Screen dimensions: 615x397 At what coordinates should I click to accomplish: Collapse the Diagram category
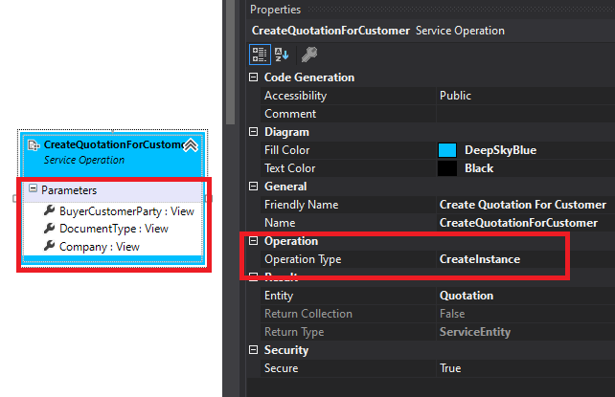tap(253, 132)
